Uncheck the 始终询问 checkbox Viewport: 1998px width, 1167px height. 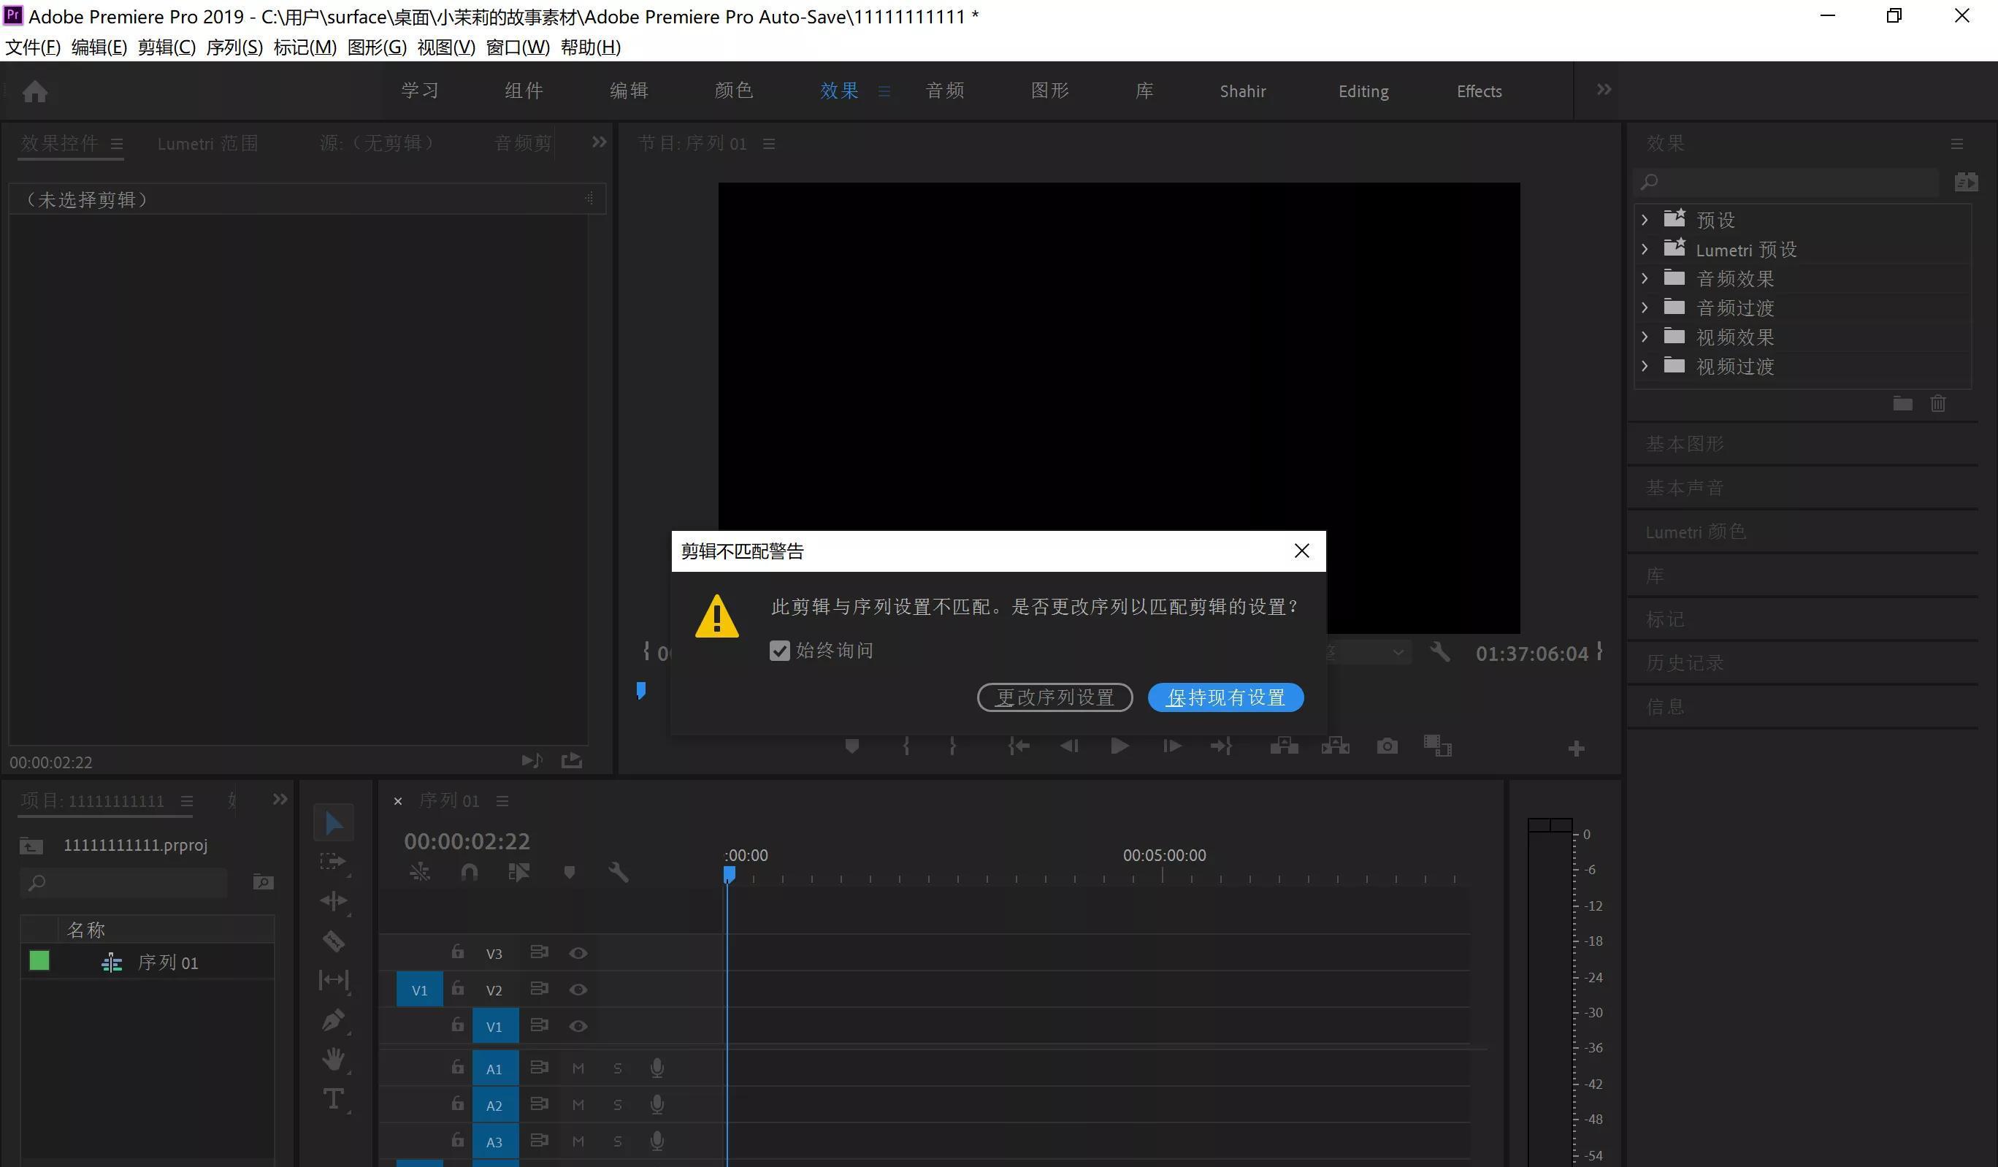coord(779,651)
